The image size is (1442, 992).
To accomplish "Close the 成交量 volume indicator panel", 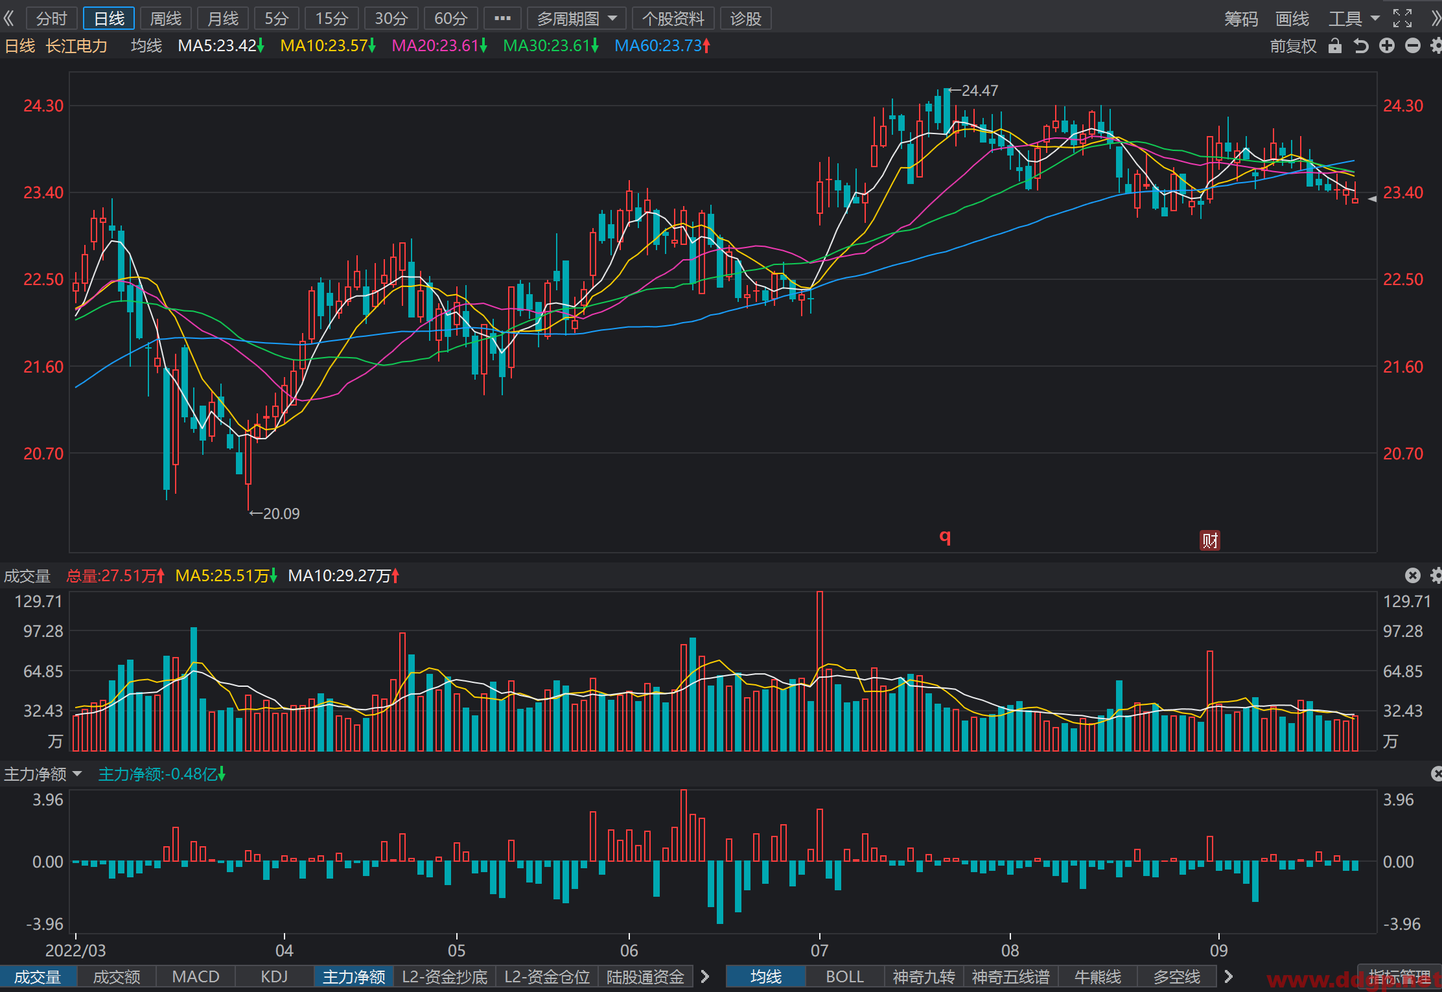I will tap(1413, 575).
